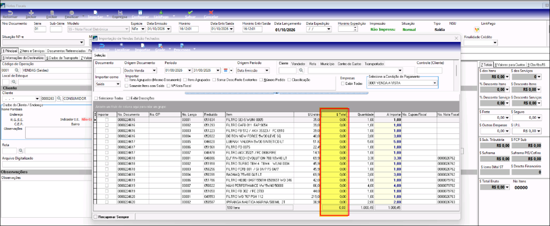Screen dimensions: 550x226
Task: Click the Localizar icon in import dialog
Action: click(x=122, y=48)
